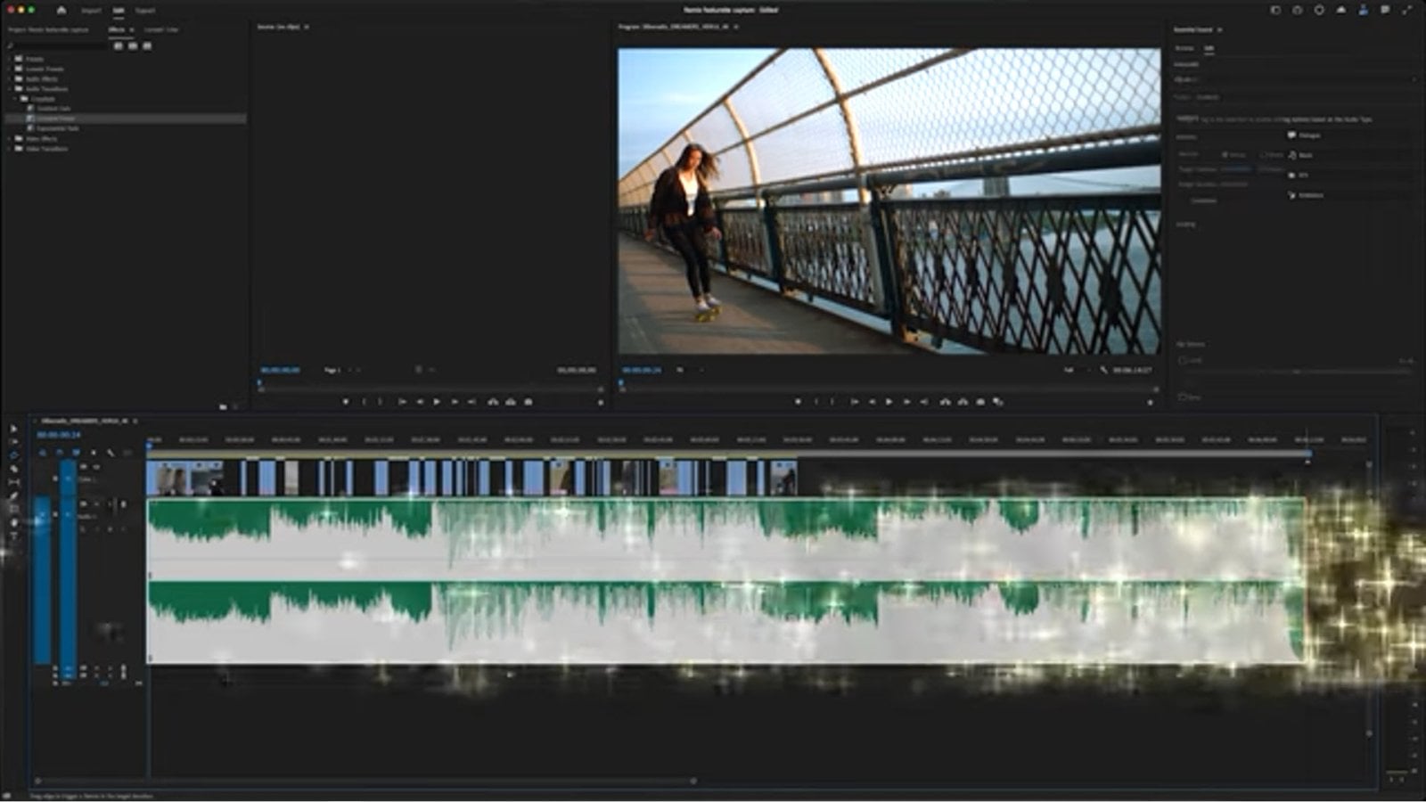The height and width of the screenshot is (802, 1426).
Task: Click the Music audio type icon
Action: [x=1292, y=155]
